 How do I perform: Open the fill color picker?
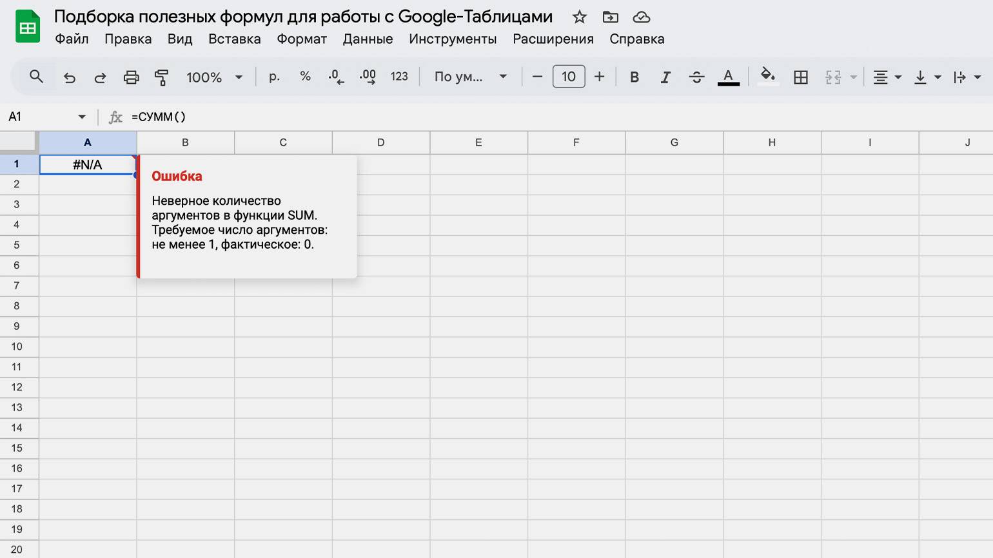click(767, 77)
